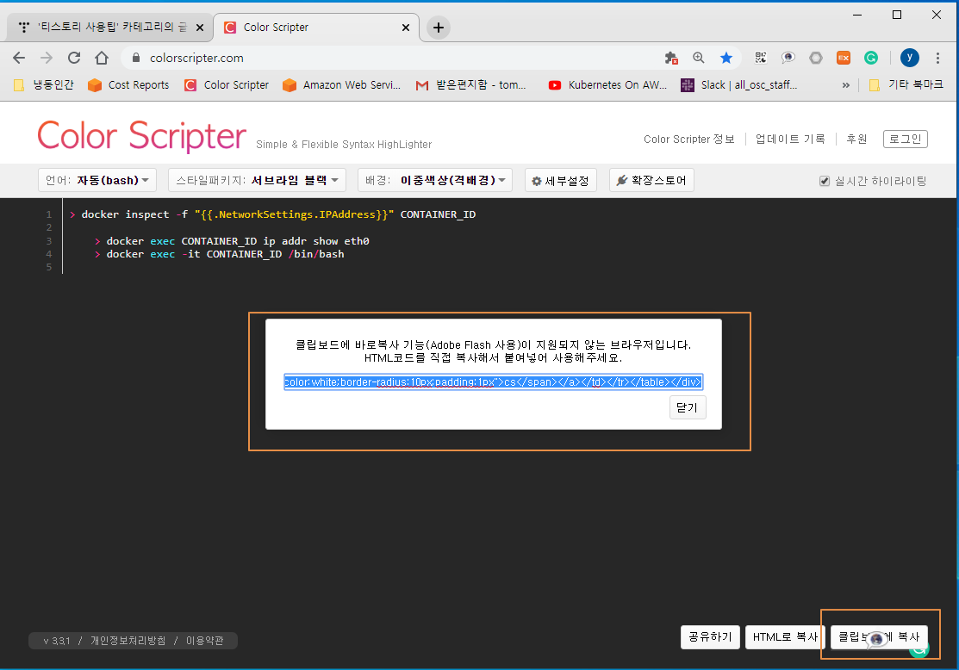This screenshot has height=670, width=959.
Task: Open the 업데이트 기록 menu item
Action: coord(790,140)
